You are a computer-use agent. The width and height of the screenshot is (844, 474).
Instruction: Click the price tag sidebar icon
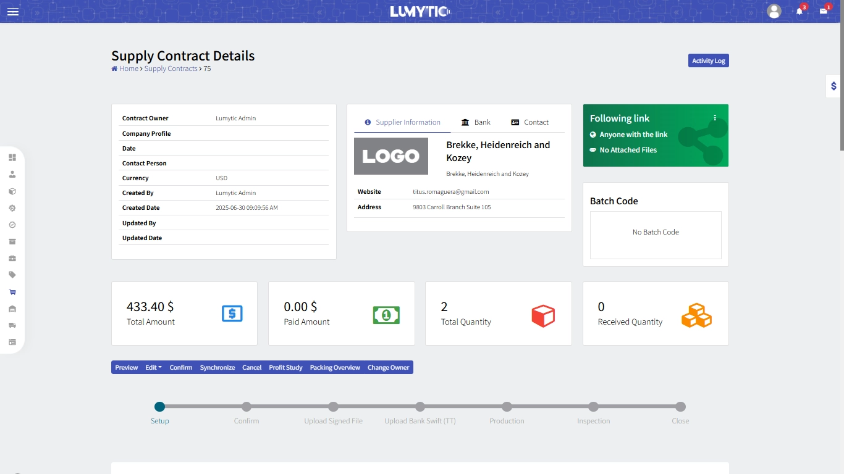(12, 275)
